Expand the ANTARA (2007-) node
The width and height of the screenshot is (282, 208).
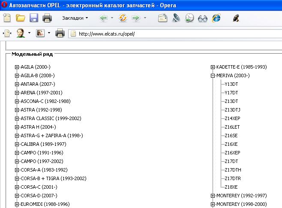[17, 84]
